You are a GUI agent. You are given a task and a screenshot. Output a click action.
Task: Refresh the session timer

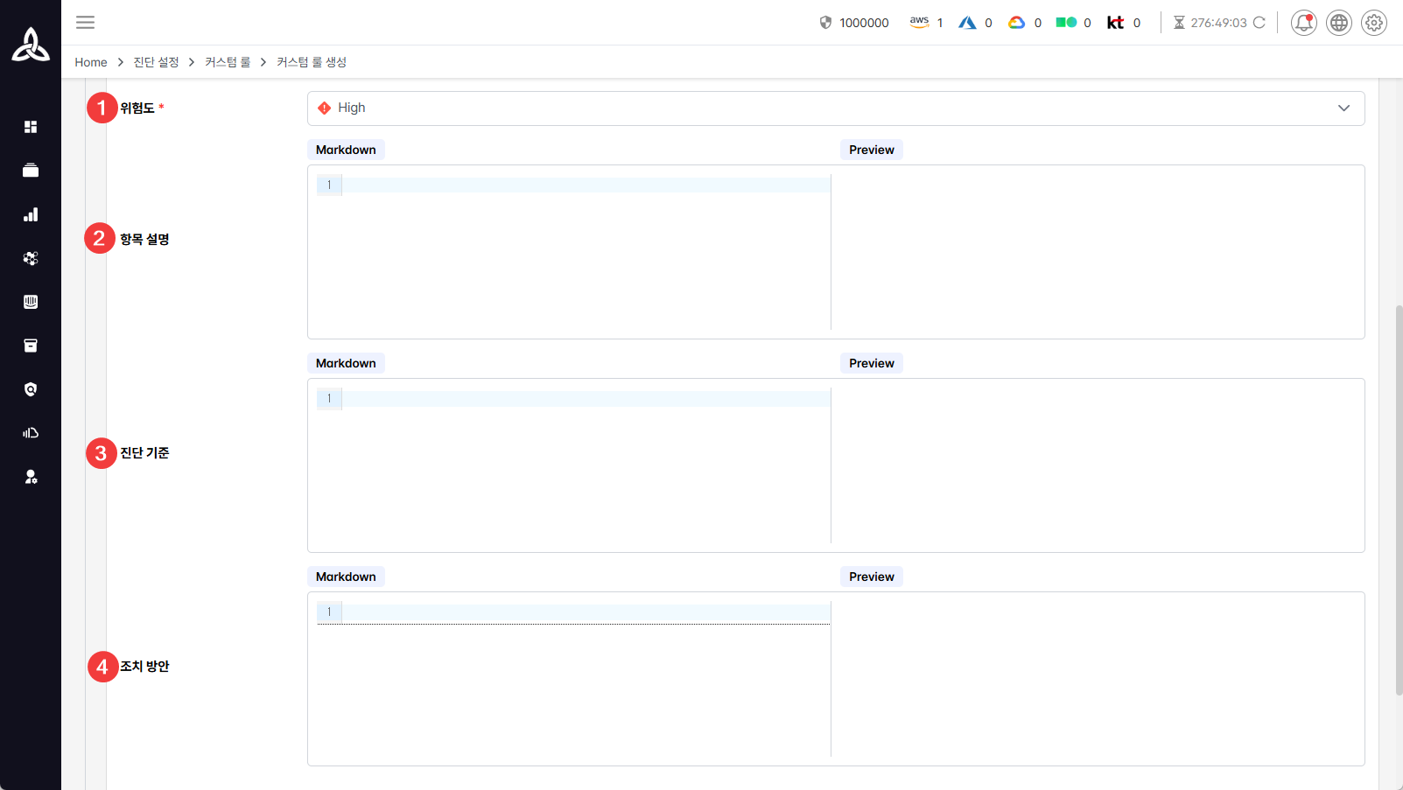pos(1259,23)
